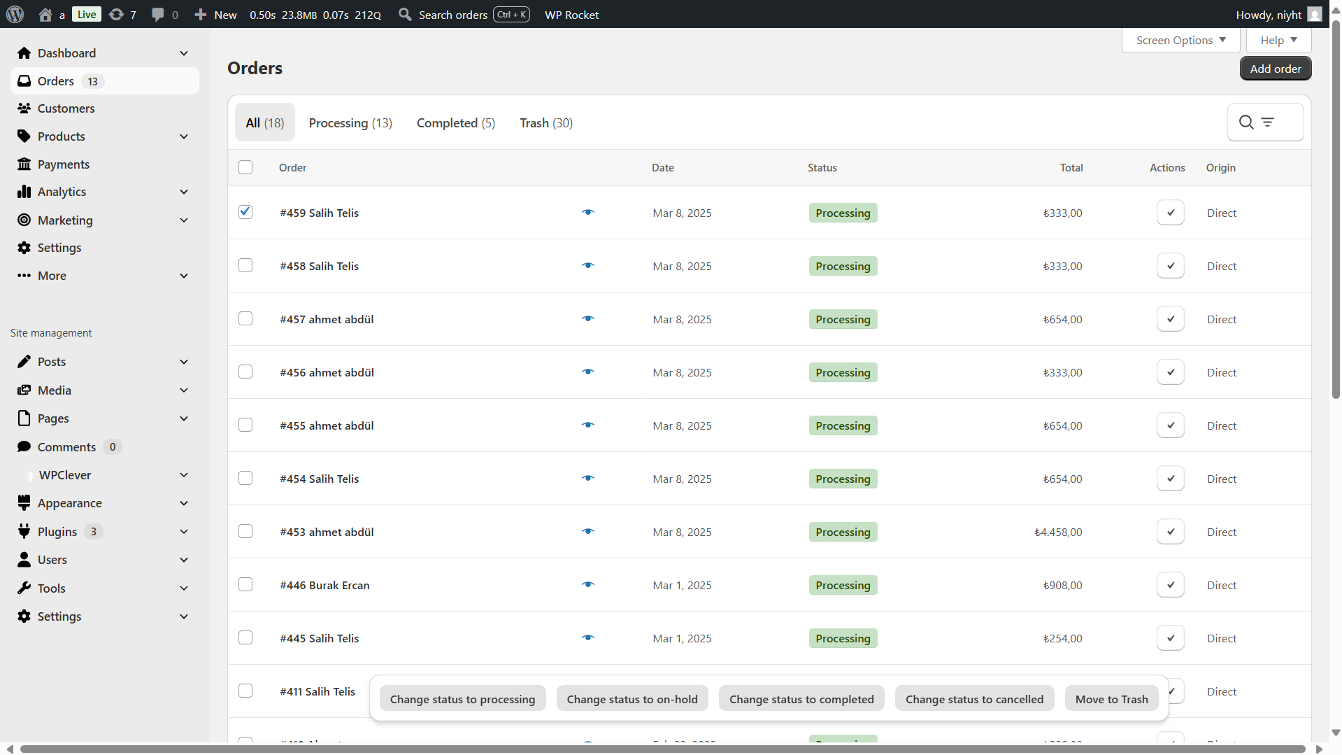This screenshot has width=1342, height=755.
Task: Click the horizontal scrollbar at bottom
Action: [662, 749]
